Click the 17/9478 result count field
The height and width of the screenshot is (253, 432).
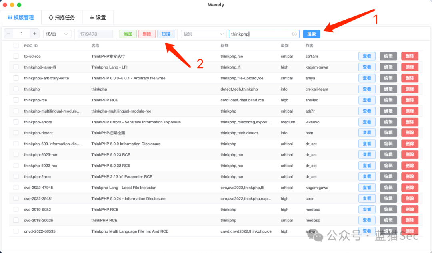point(95,34)
